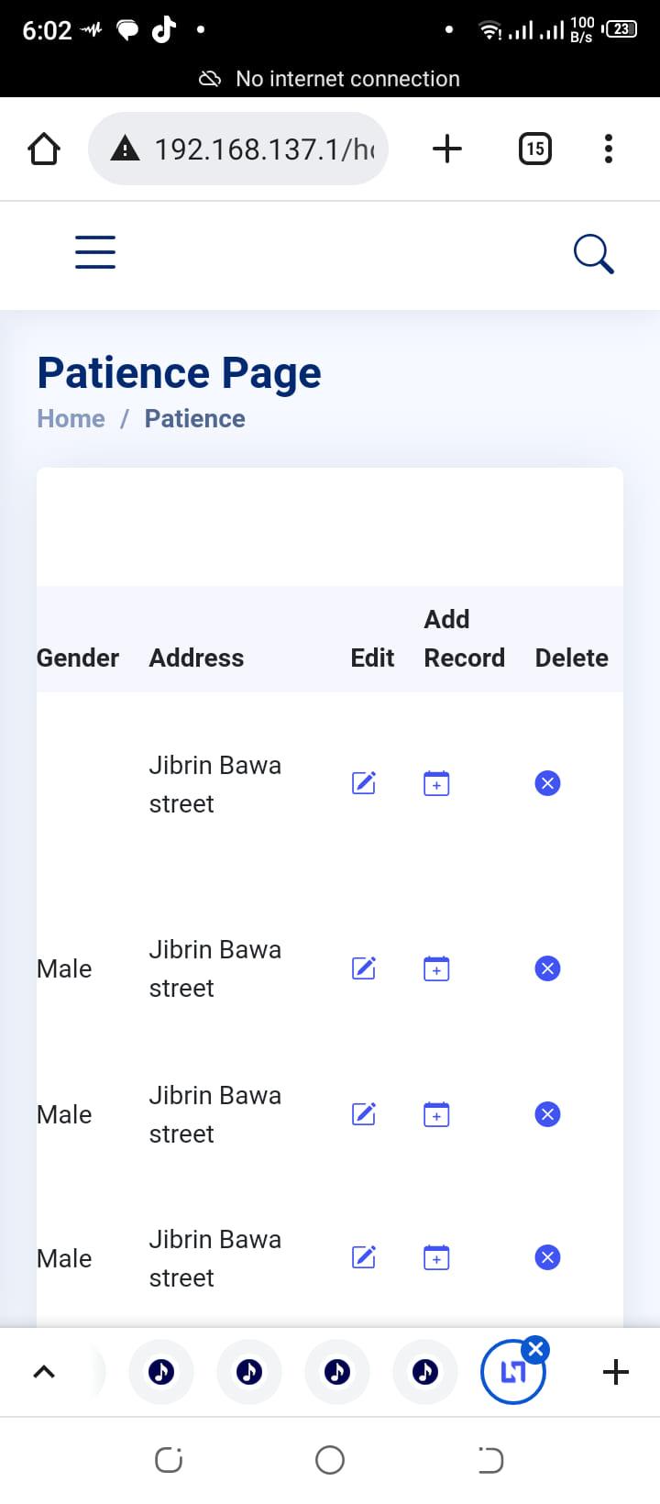Expand the bottom tab strip chevron
This screenshot has height=1504, width=660.
(x=44, y=1372)
